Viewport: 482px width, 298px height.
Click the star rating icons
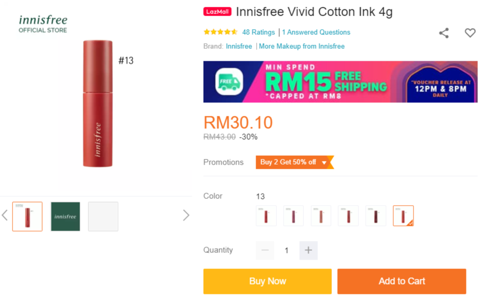click(220, 32)
